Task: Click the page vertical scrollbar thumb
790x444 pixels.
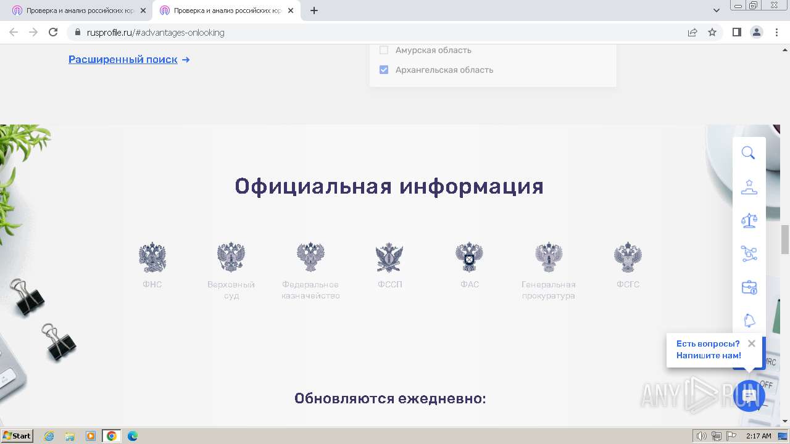Action: pyautogui.click(x=785, y=240)
